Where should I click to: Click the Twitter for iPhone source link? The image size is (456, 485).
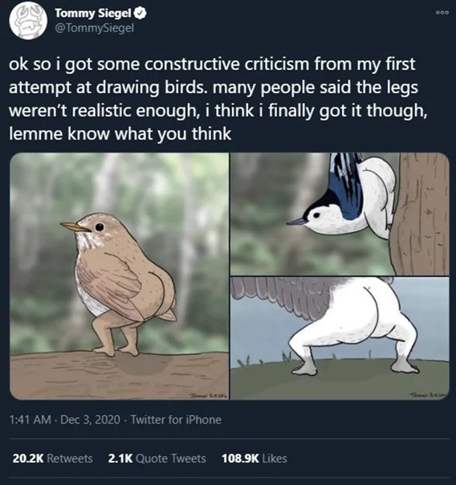[x=176, y=420]
